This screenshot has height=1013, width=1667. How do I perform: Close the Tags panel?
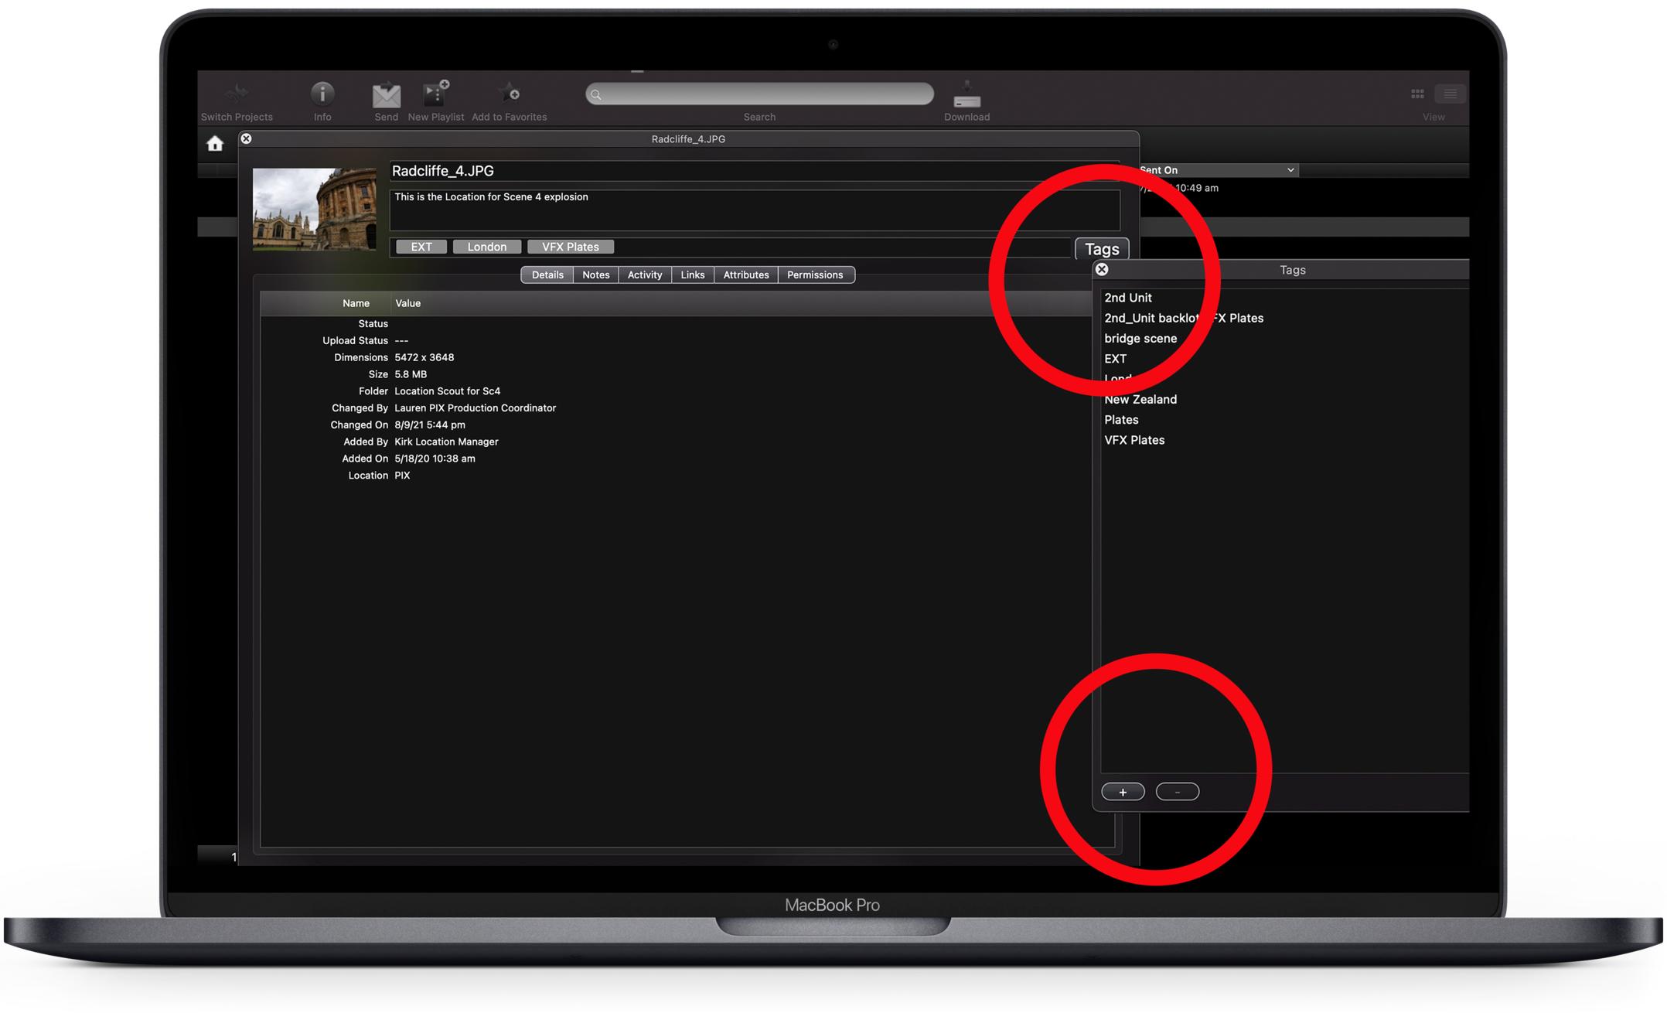[x=1102, y=269]
